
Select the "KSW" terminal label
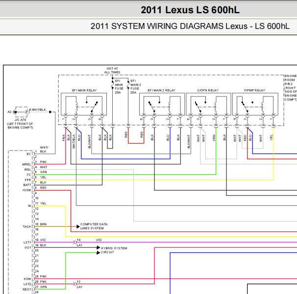27,279
